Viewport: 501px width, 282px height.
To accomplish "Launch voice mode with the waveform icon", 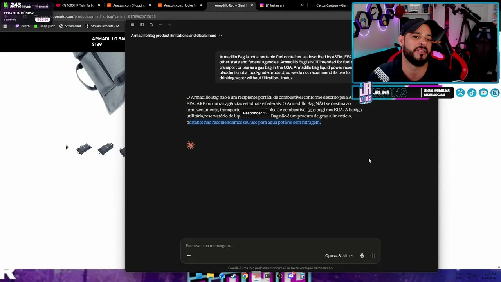I will 373,256.
